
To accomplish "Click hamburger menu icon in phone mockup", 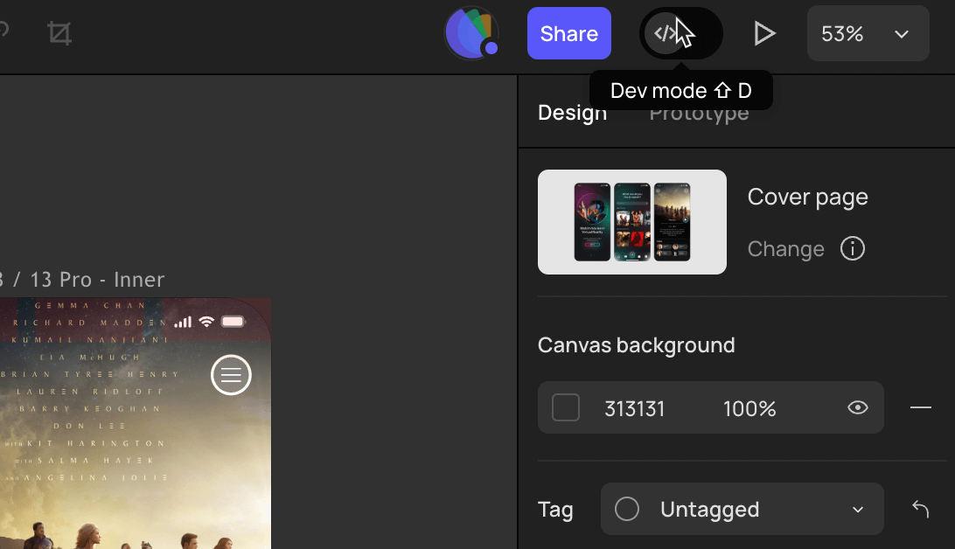I will [231, 375].
